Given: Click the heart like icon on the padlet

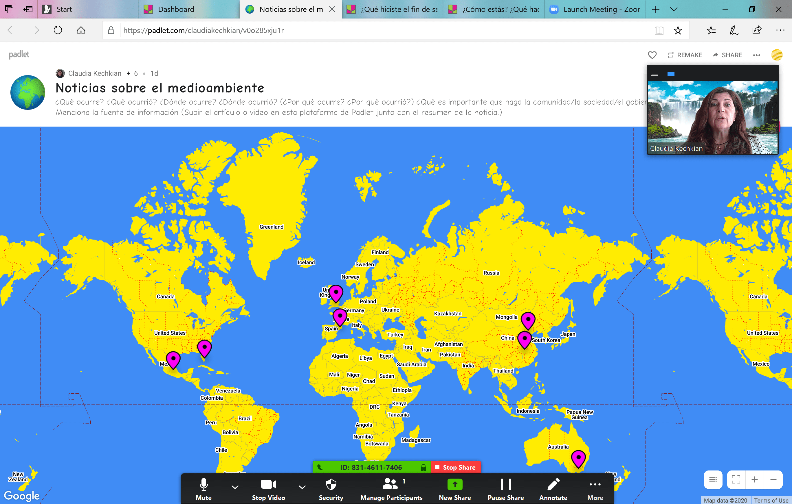Looking at the screenshot, I should [x=652, y=55].
